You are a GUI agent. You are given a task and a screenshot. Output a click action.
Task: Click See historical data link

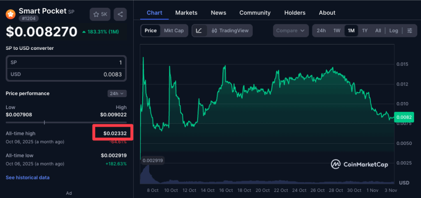(x=28, y=177)
